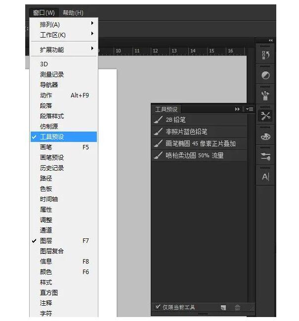Choose 注释 menu item

(x=64, y=303)
